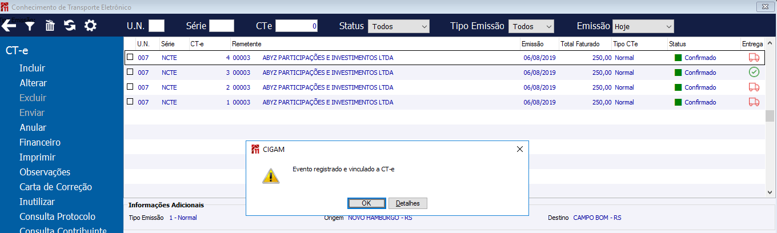
Task: Click the back arrow icon in toolbar
Action: click(9, 26)
